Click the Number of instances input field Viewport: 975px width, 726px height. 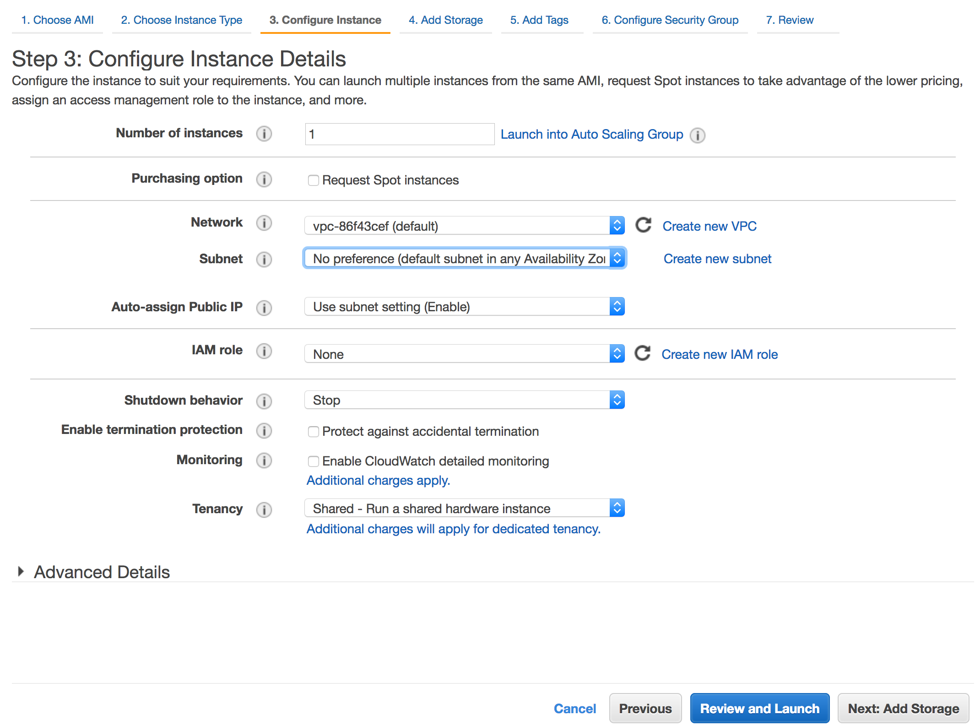[x=399, y=134]
